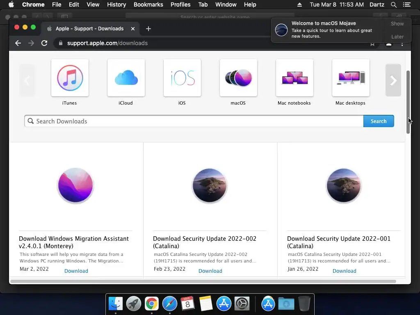Image resolution: width=420 pixels, height=315 pixels.
Task: Open the Apple menu
Action: 11,5
